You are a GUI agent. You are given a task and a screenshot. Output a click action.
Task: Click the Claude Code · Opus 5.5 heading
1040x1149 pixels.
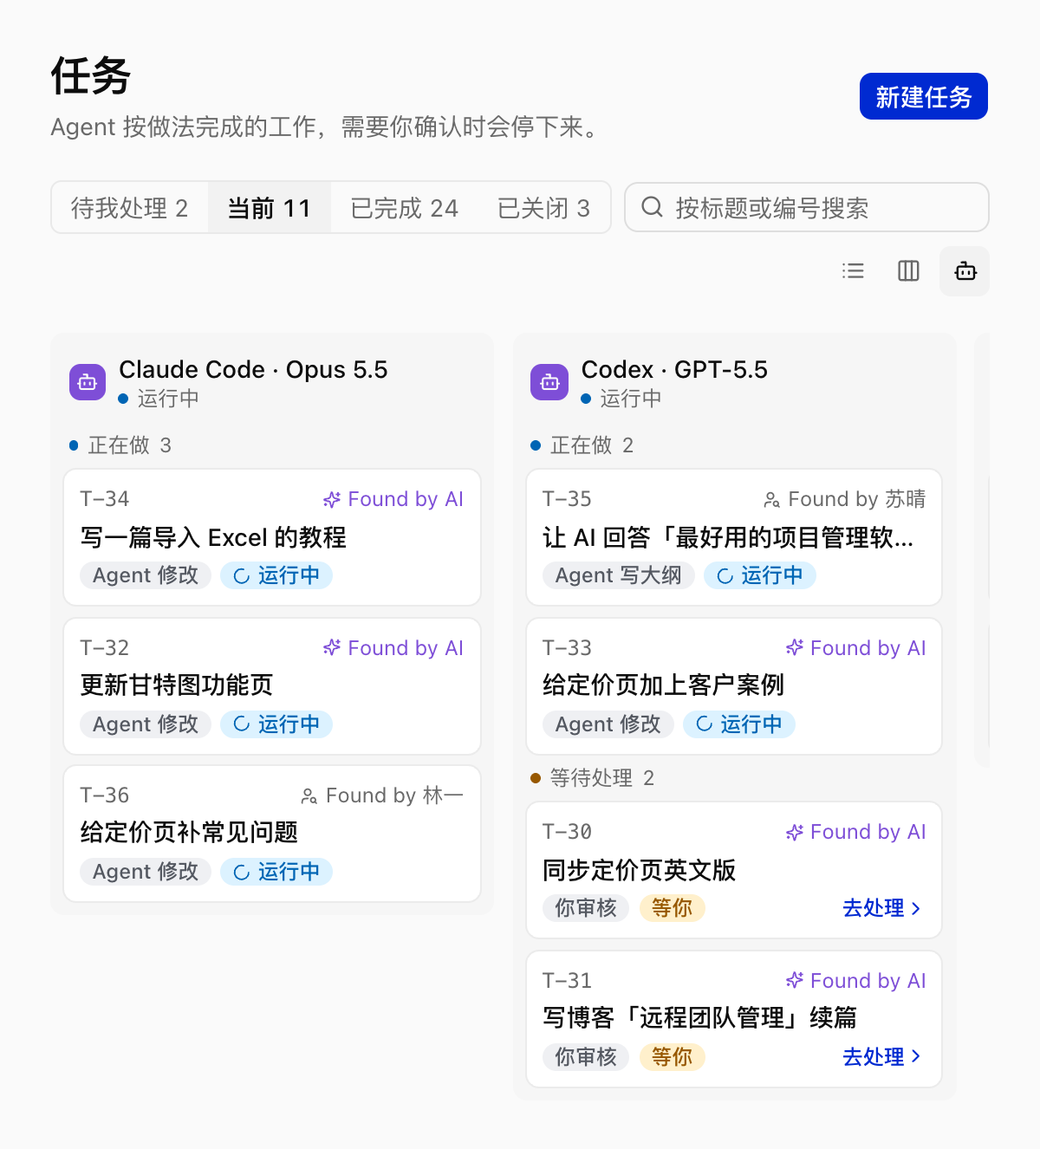253,370
